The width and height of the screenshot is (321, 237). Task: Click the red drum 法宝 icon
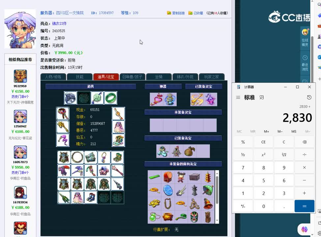(x=168, y=177)
